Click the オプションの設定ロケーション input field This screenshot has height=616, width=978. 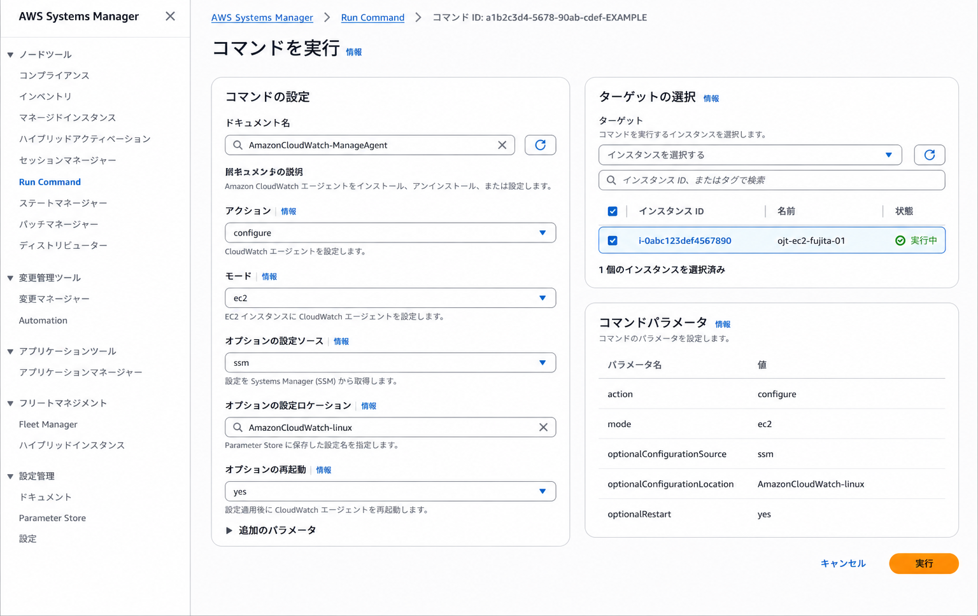(x=390, y=428)
